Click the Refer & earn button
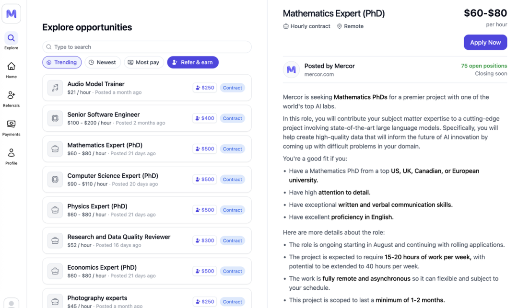This screenshot has width=518, height=308. (193, 62)
